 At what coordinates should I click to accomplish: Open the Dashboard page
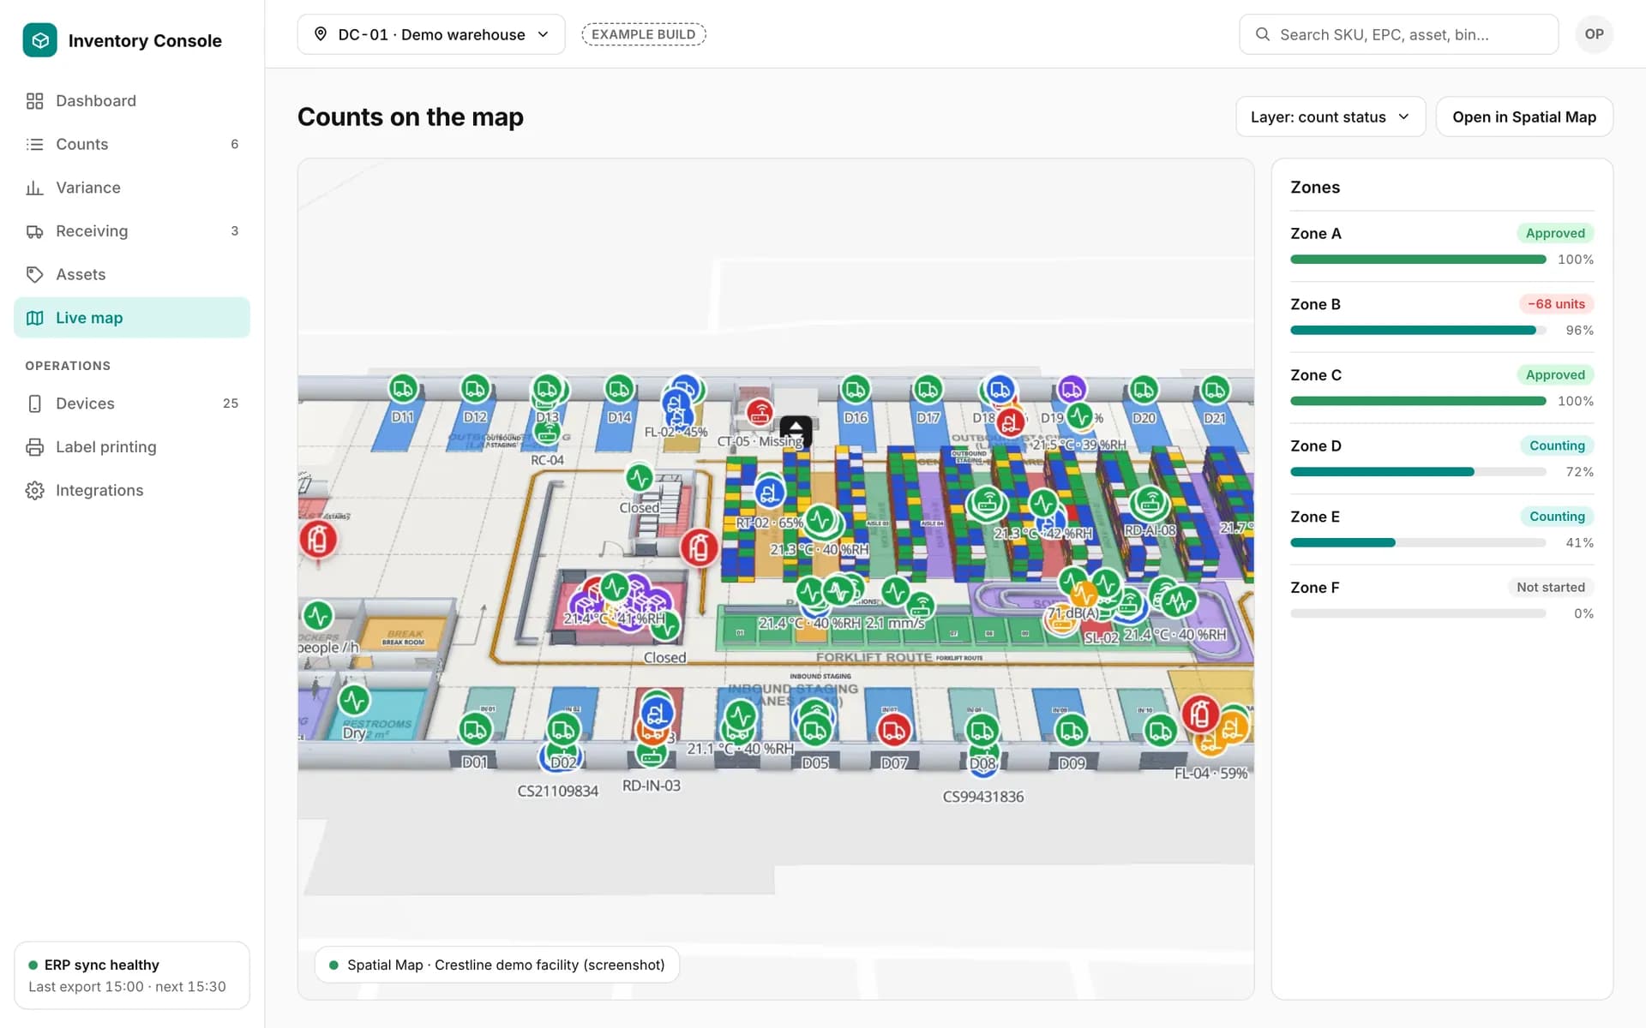click(x=132, y=101)
